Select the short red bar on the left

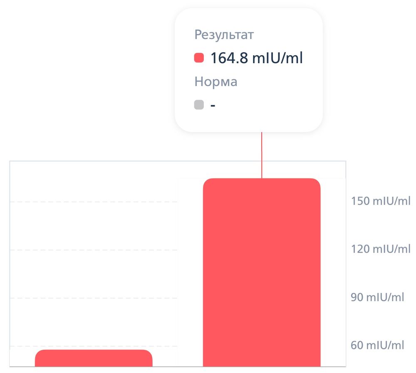click(94, 358)
